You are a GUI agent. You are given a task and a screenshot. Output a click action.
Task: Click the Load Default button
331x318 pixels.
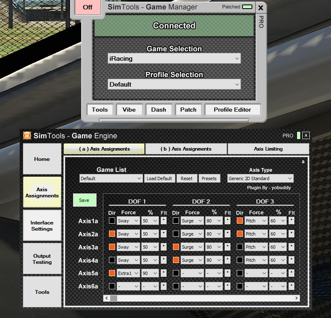click(x=159, y=178)
